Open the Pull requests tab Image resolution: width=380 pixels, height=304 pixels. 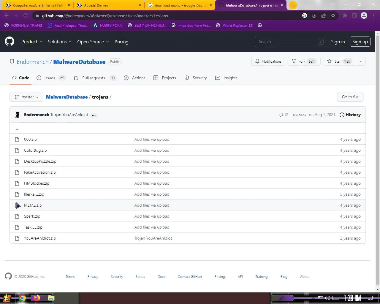point(95,78)
